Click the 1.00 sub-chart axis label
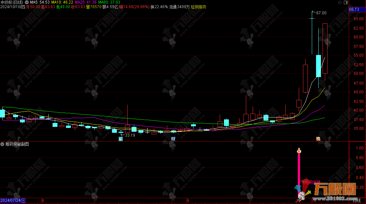This screenshot has width=366, height=204. coord(360,148)
